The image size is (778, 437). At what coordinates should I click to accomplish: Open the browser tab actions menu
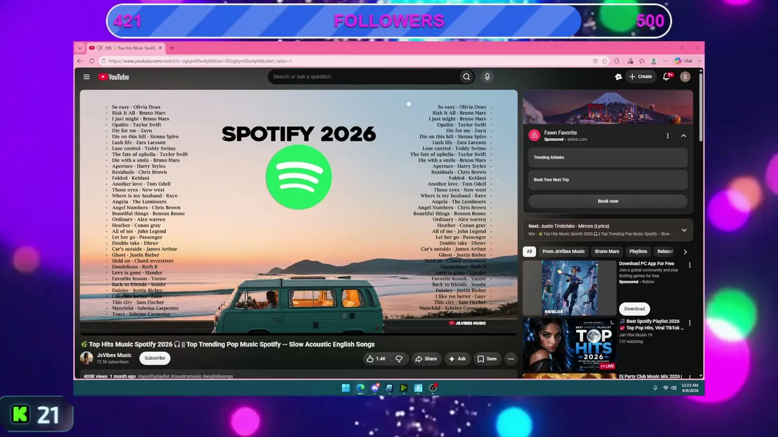(80, 48)
